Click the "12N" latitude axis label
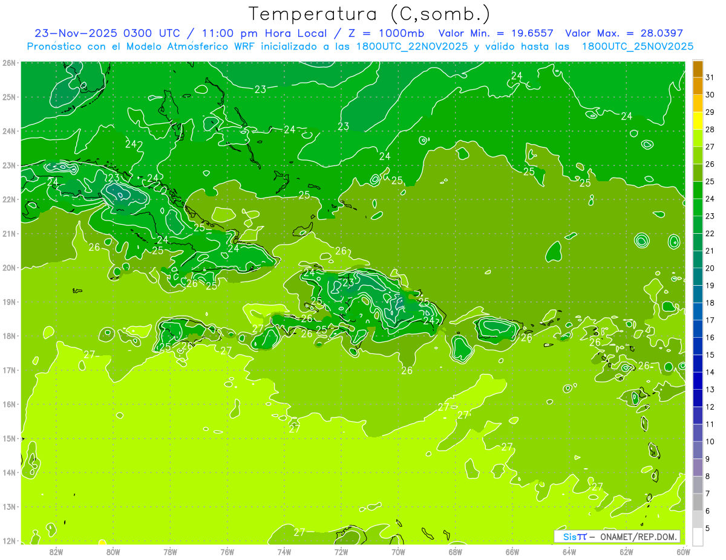Screen dimensions: 726x560 coord(9,541)
